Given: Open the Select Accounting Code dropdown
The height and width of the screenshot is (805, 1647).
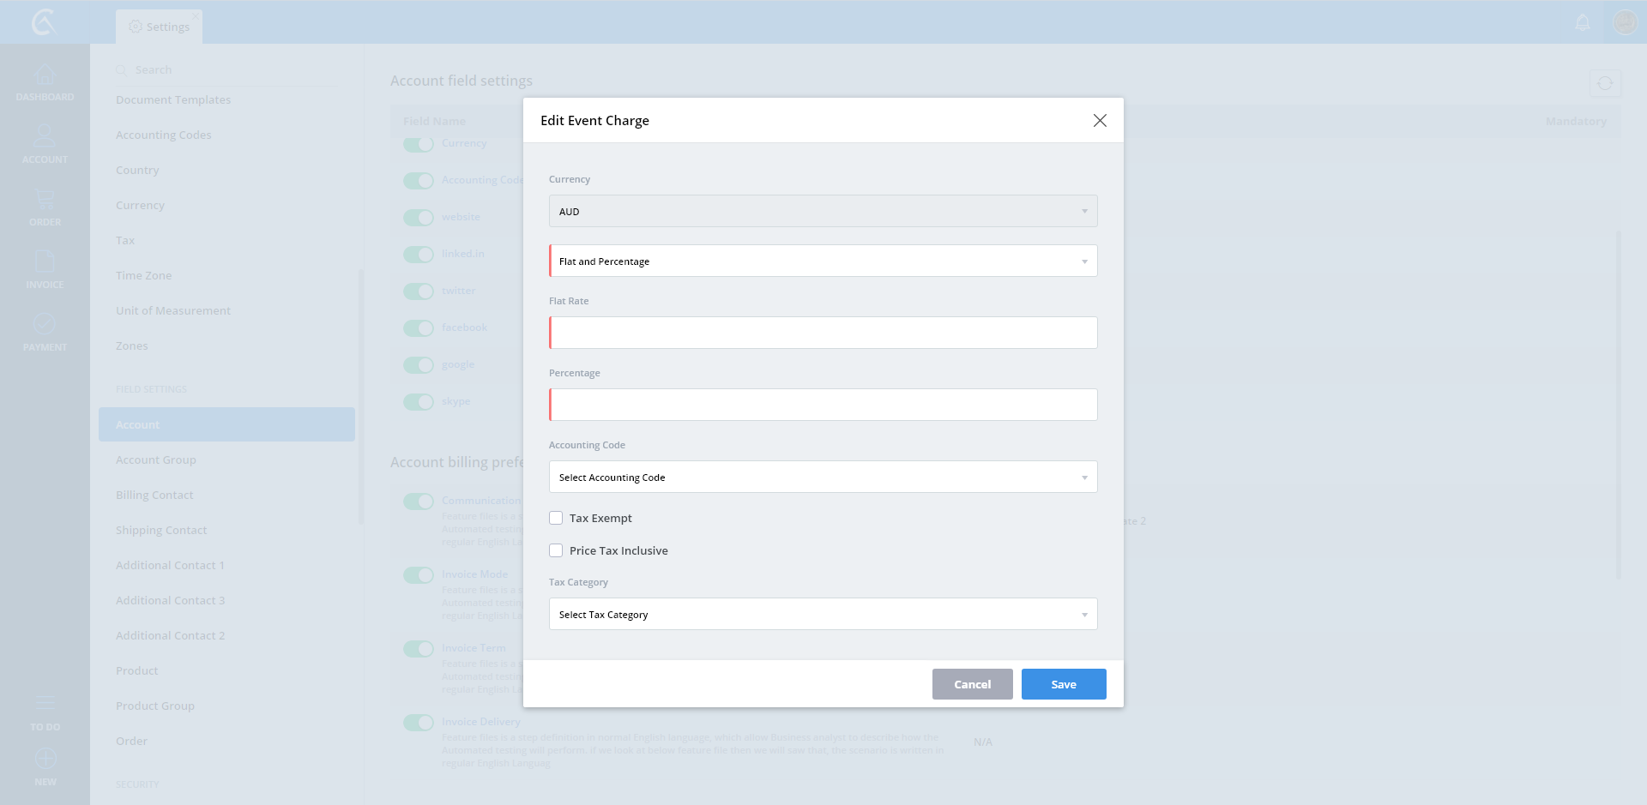Looking at the screenshot, I should (x=823, y=478).
